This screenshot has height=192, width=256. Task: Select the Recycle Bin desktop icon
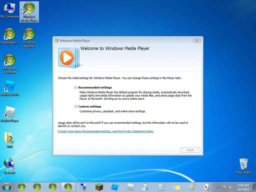coord(243,166)
